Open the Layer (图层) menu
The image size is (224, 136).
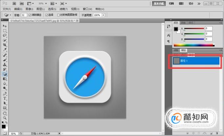tap(41, 9)
